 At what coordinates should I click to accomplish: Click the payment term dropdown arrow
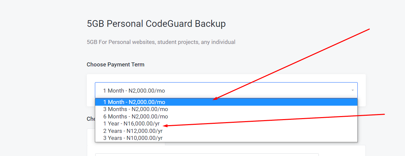coord(352,91)
